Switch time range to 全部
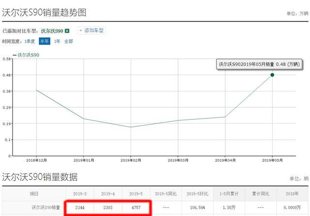 click(69, 42)
